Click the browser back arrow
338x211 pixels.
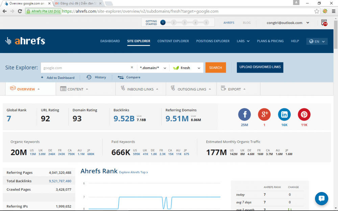click(x=4, y=11)
